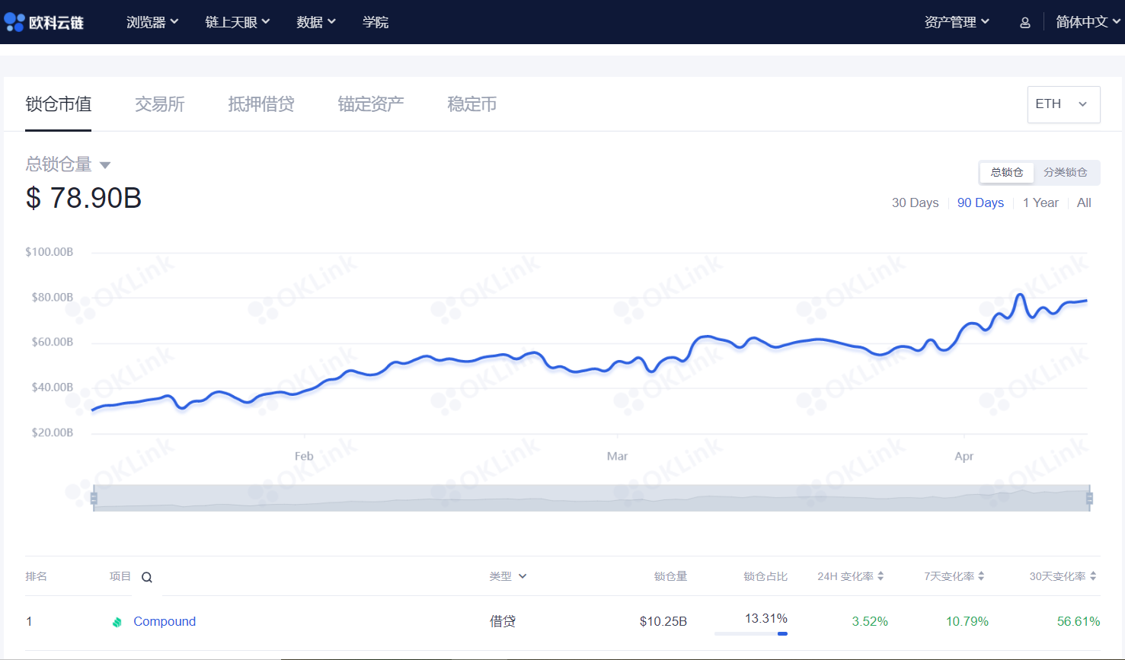Click the 欧科云链 logo

(44, 22)
